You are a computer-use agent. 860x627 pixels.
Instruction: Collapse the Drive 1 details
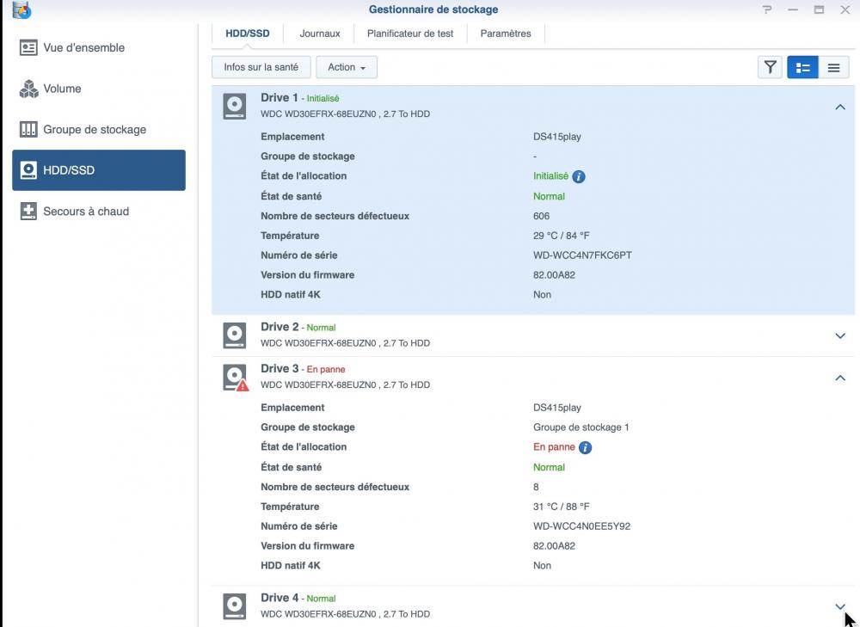pyautogui.click(x=840, y=107)
